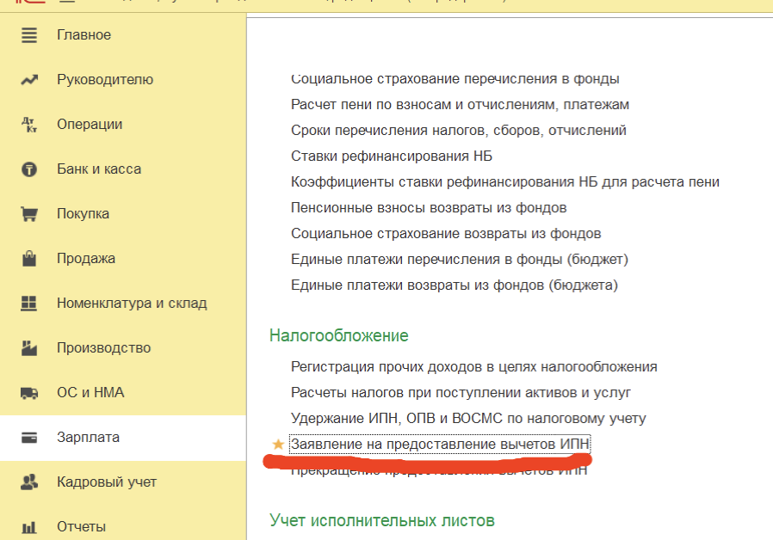Viewport: 773px width, 540px height.
Task: Open Ставки рефинансирования НБ
Action: point(392,156)
